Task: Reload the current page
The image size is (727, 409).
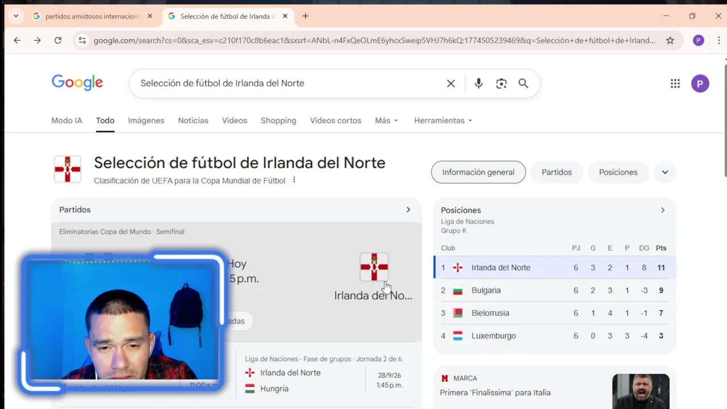Action: [58, 40]
